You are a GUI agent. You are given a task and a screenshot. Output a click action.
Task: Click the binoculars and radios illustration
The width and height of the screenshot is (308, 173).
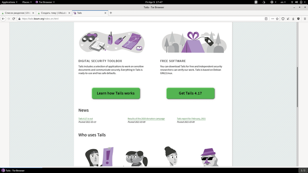pos(112,42)
